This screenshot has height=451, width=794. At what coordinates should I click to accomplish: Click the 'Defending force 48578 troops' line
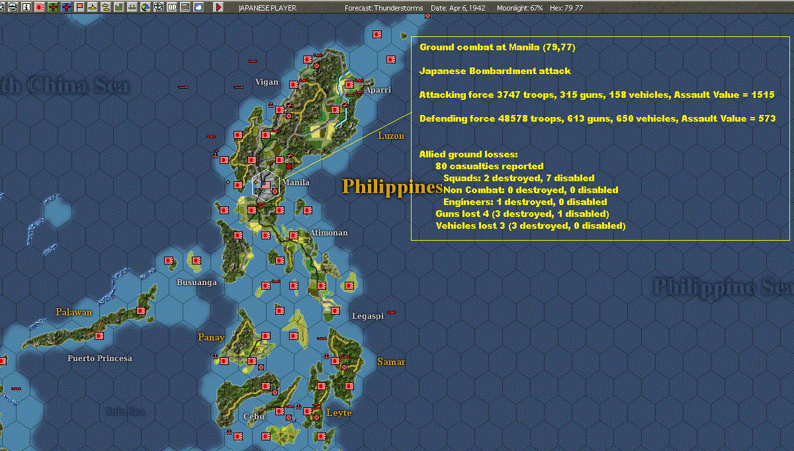597,119
